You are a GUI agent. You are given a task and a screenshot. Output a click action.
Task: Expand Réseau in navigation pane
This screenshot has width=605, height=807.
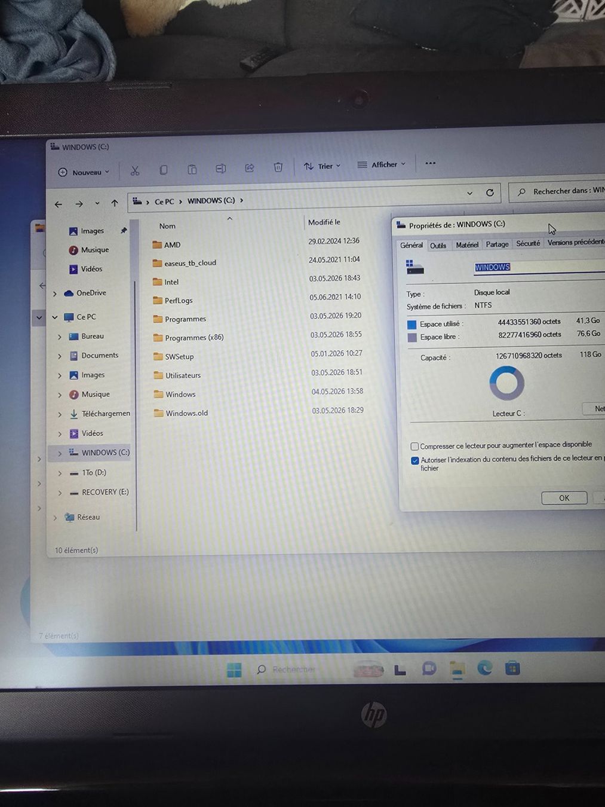tap(55, 518)
